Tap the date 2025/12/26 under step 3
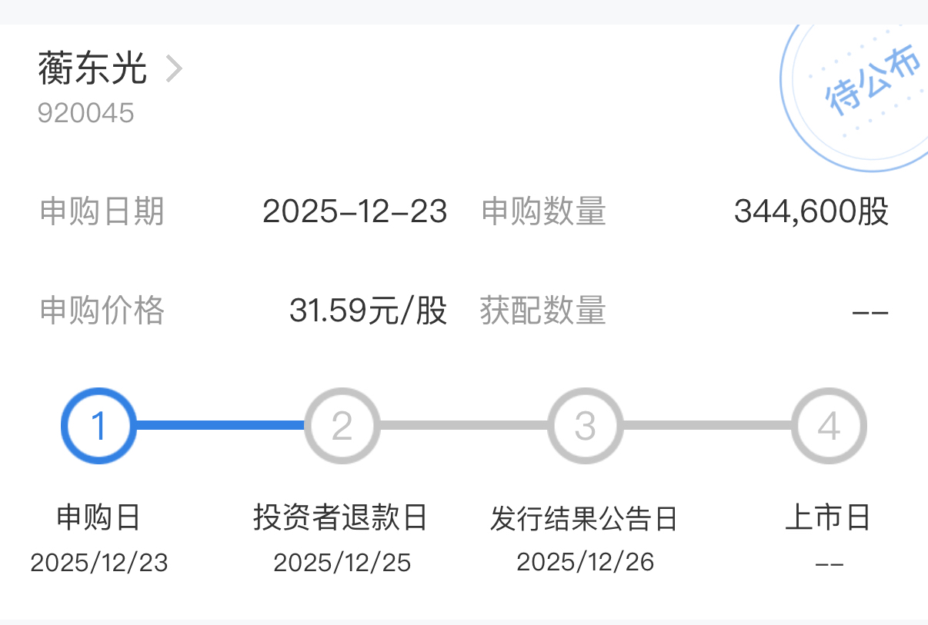Viewport: 928px width, 625px height. 585,563
